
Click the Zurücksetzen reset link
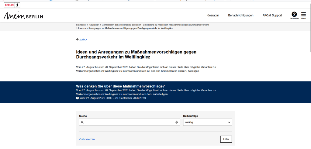pos(87,139)
